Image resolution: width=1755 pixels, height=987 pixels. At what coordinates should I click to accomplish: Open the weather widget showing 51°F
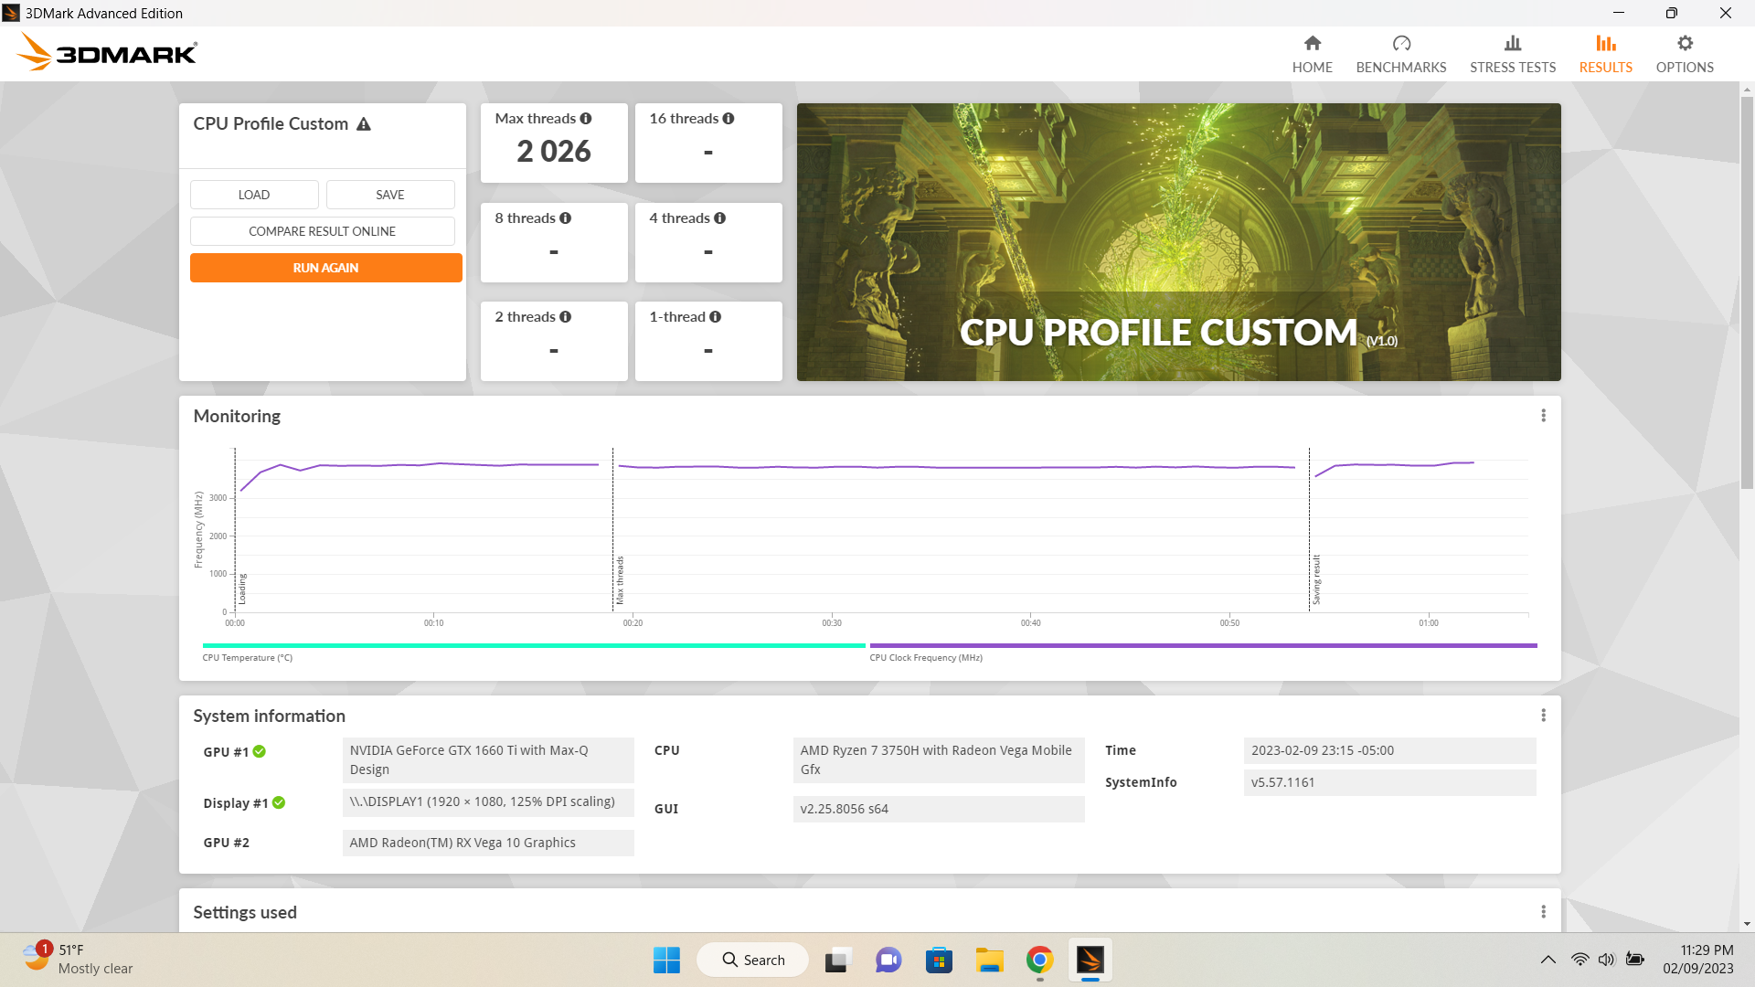pos(78,960)
